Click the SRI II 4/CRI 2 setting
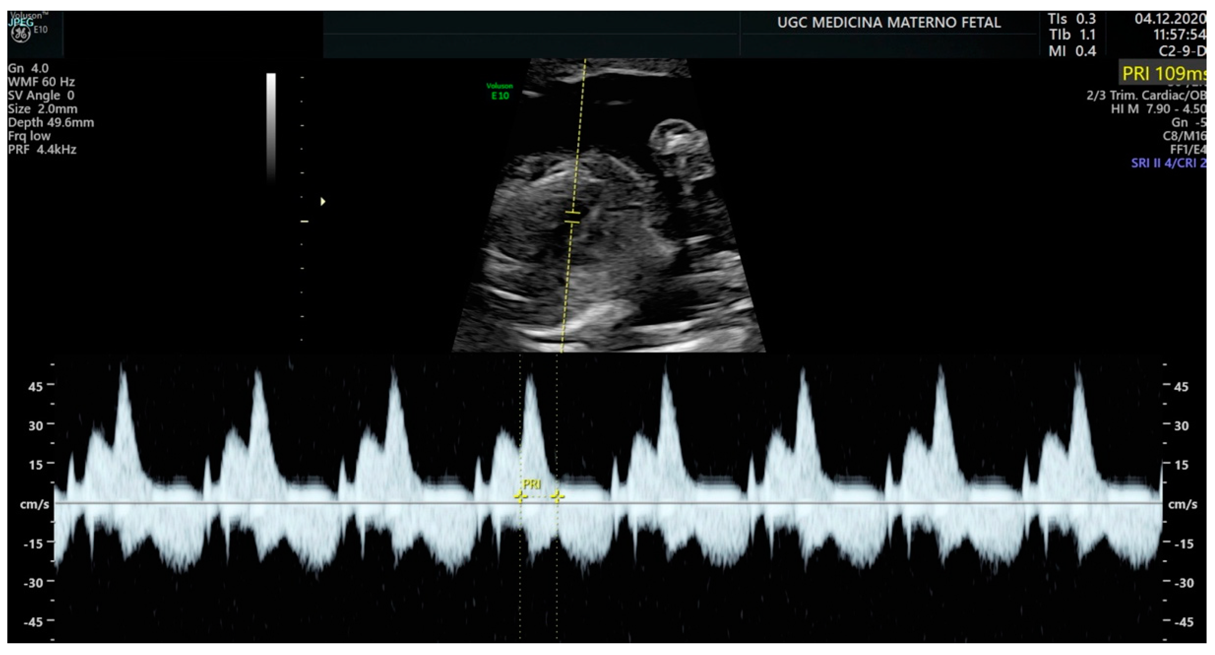 tap(1168, 163)
